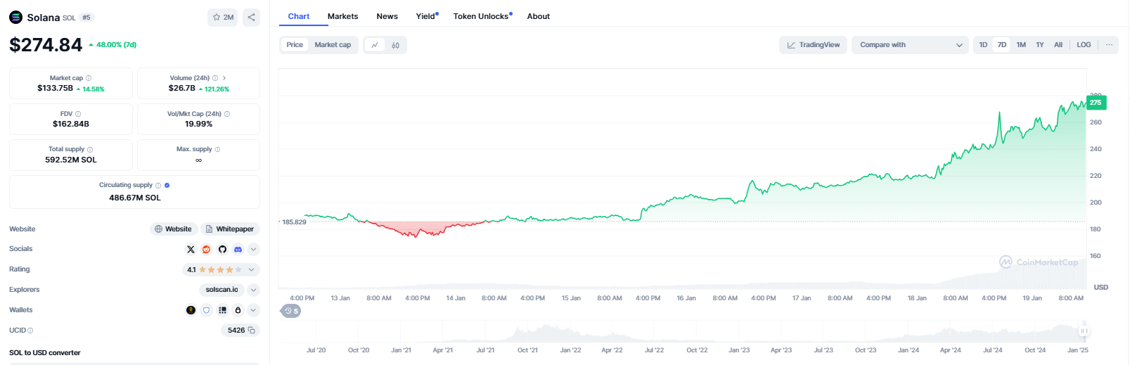The height and width of the screenshot is (365, 1130).
Task: Set chart range to 1D
Action: [x=983, y=45]
